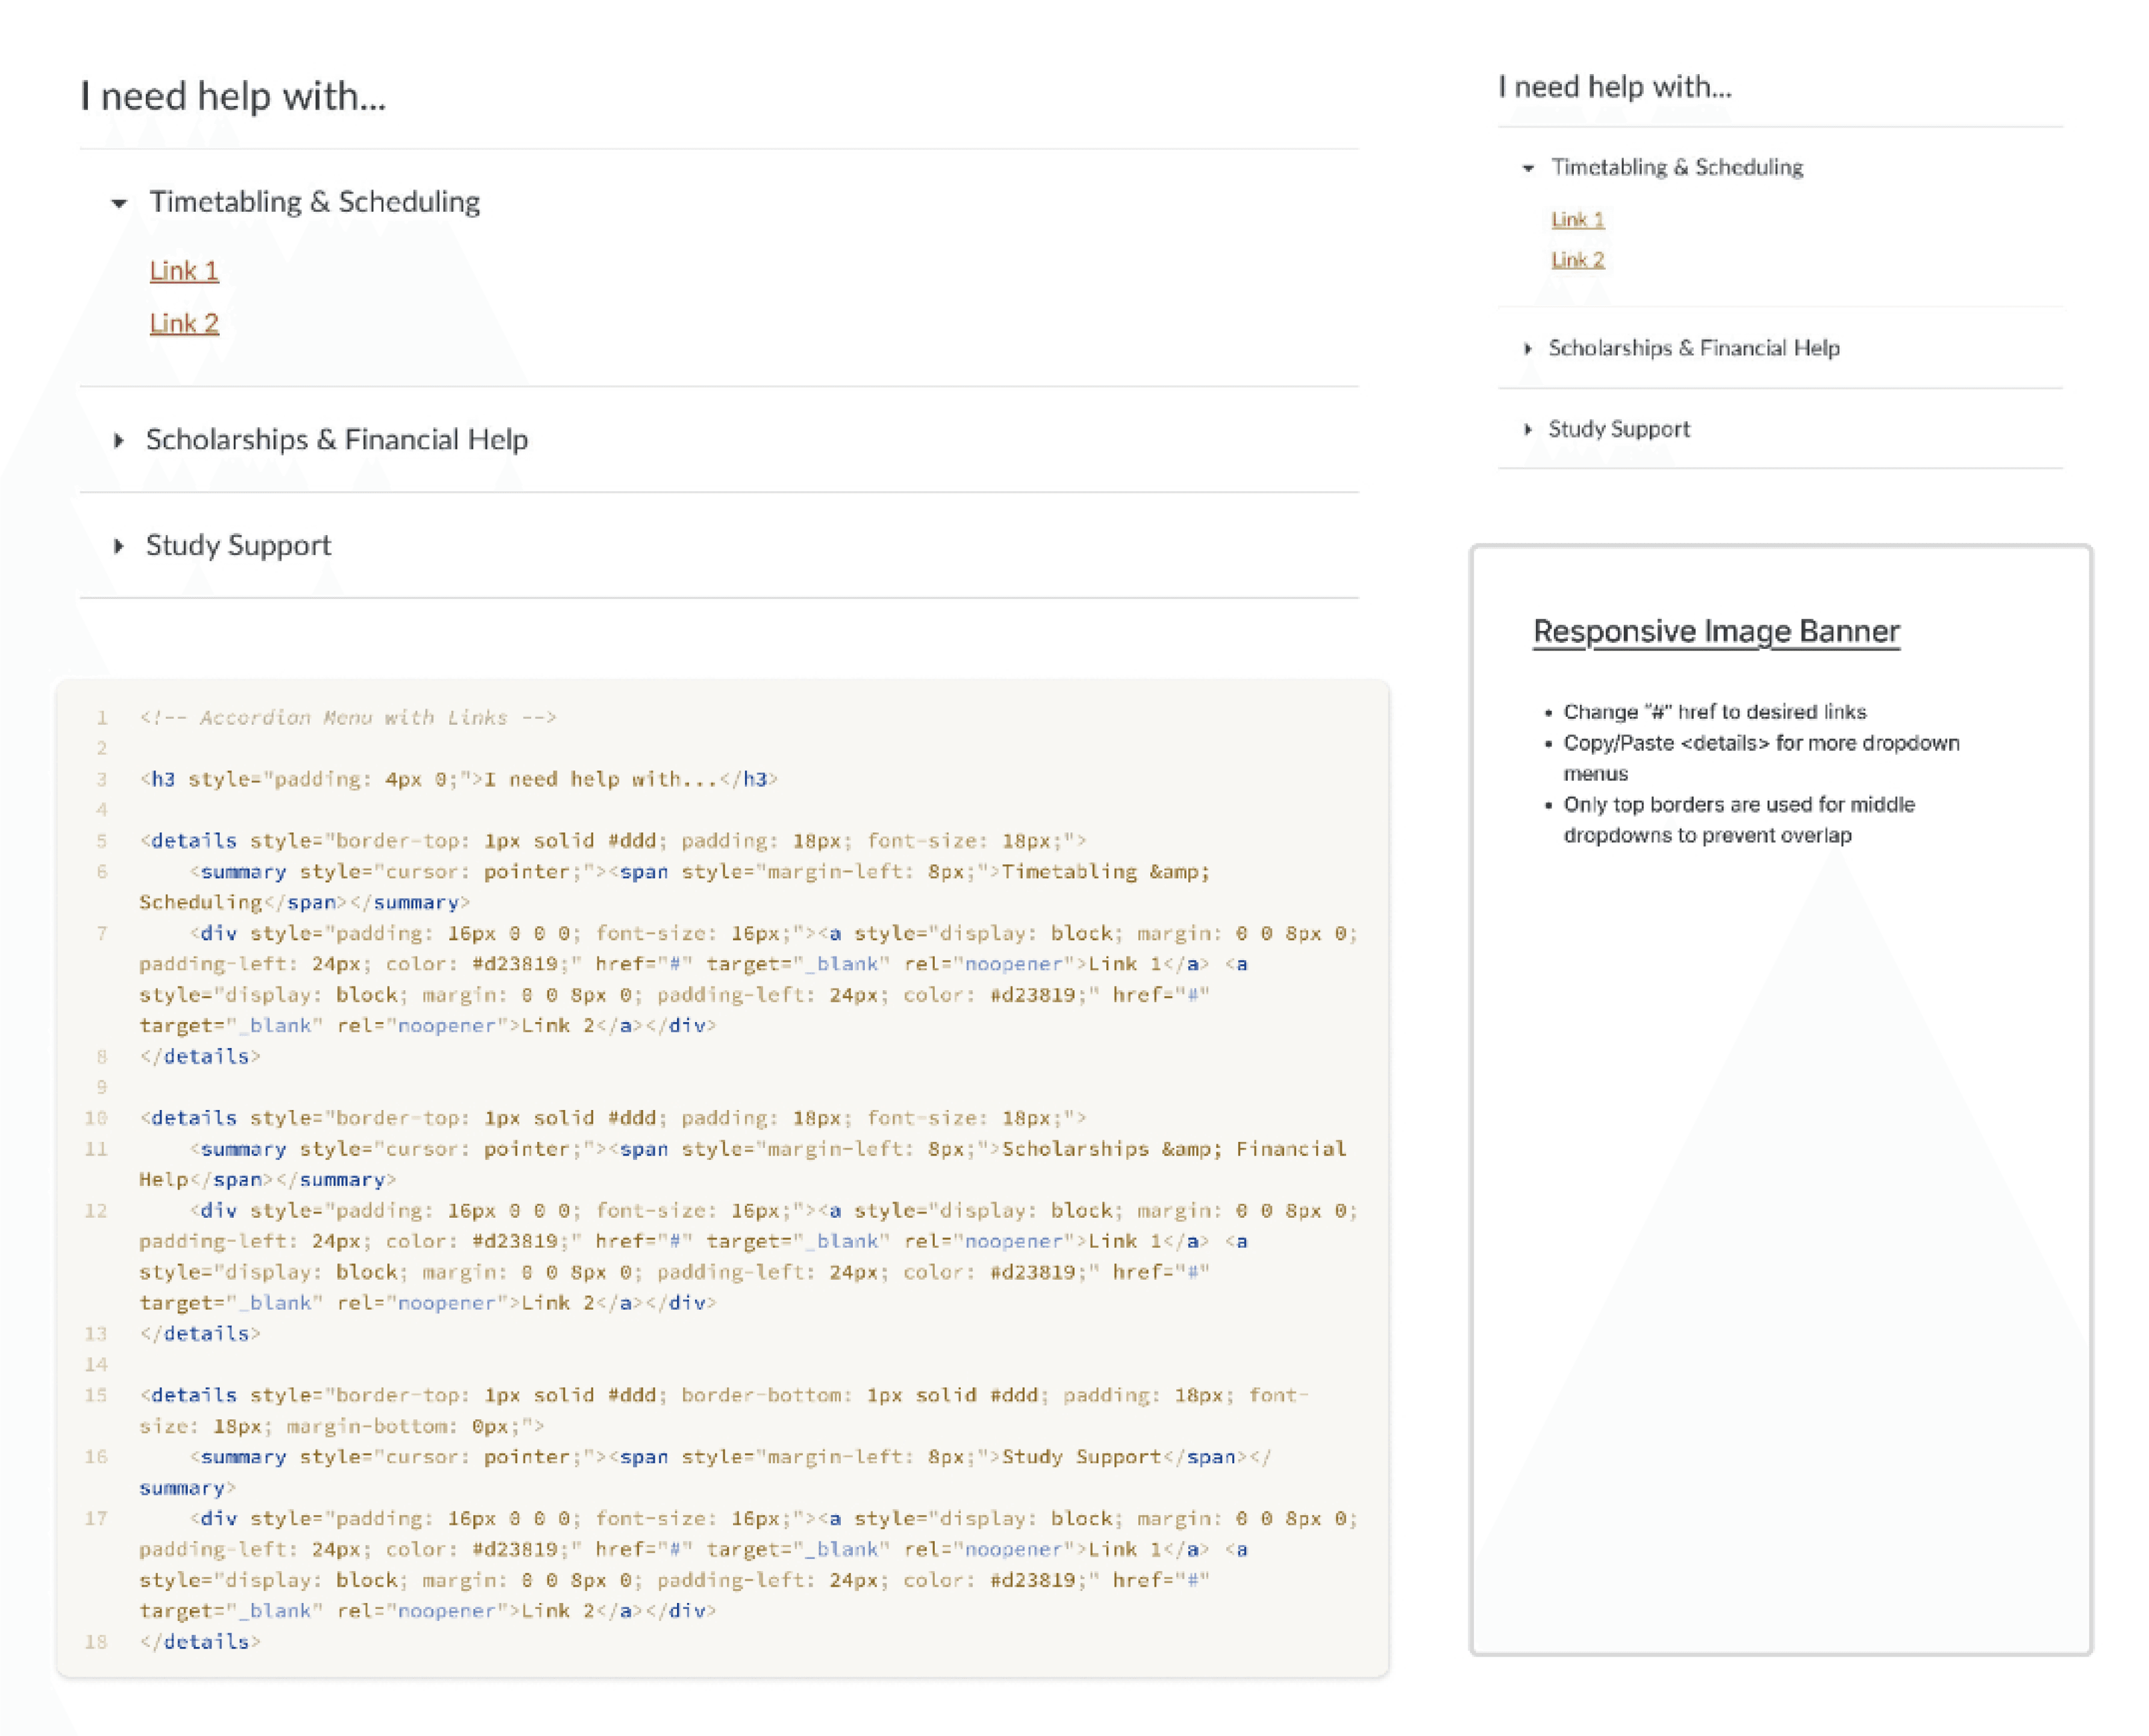This screenshot has height=1736, width=2149.
Task: Select the Scholarships & Financial Help summary label
Action: pyautogui.click(x=338, y=439)
